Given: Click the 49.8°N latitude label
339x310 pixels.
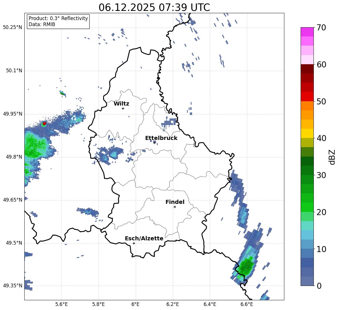Looking at the screenshot, I should click(x=14, y=157).
